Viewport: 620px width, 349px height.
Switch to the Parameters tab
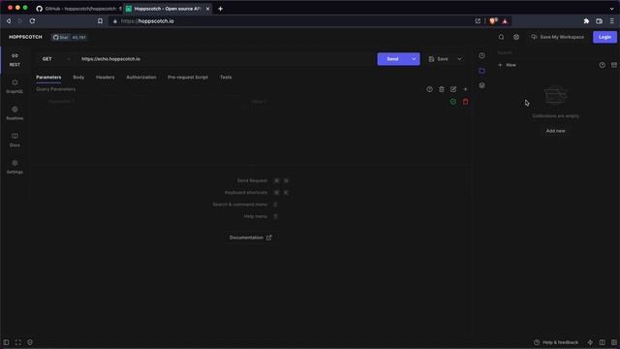point(48,78)
